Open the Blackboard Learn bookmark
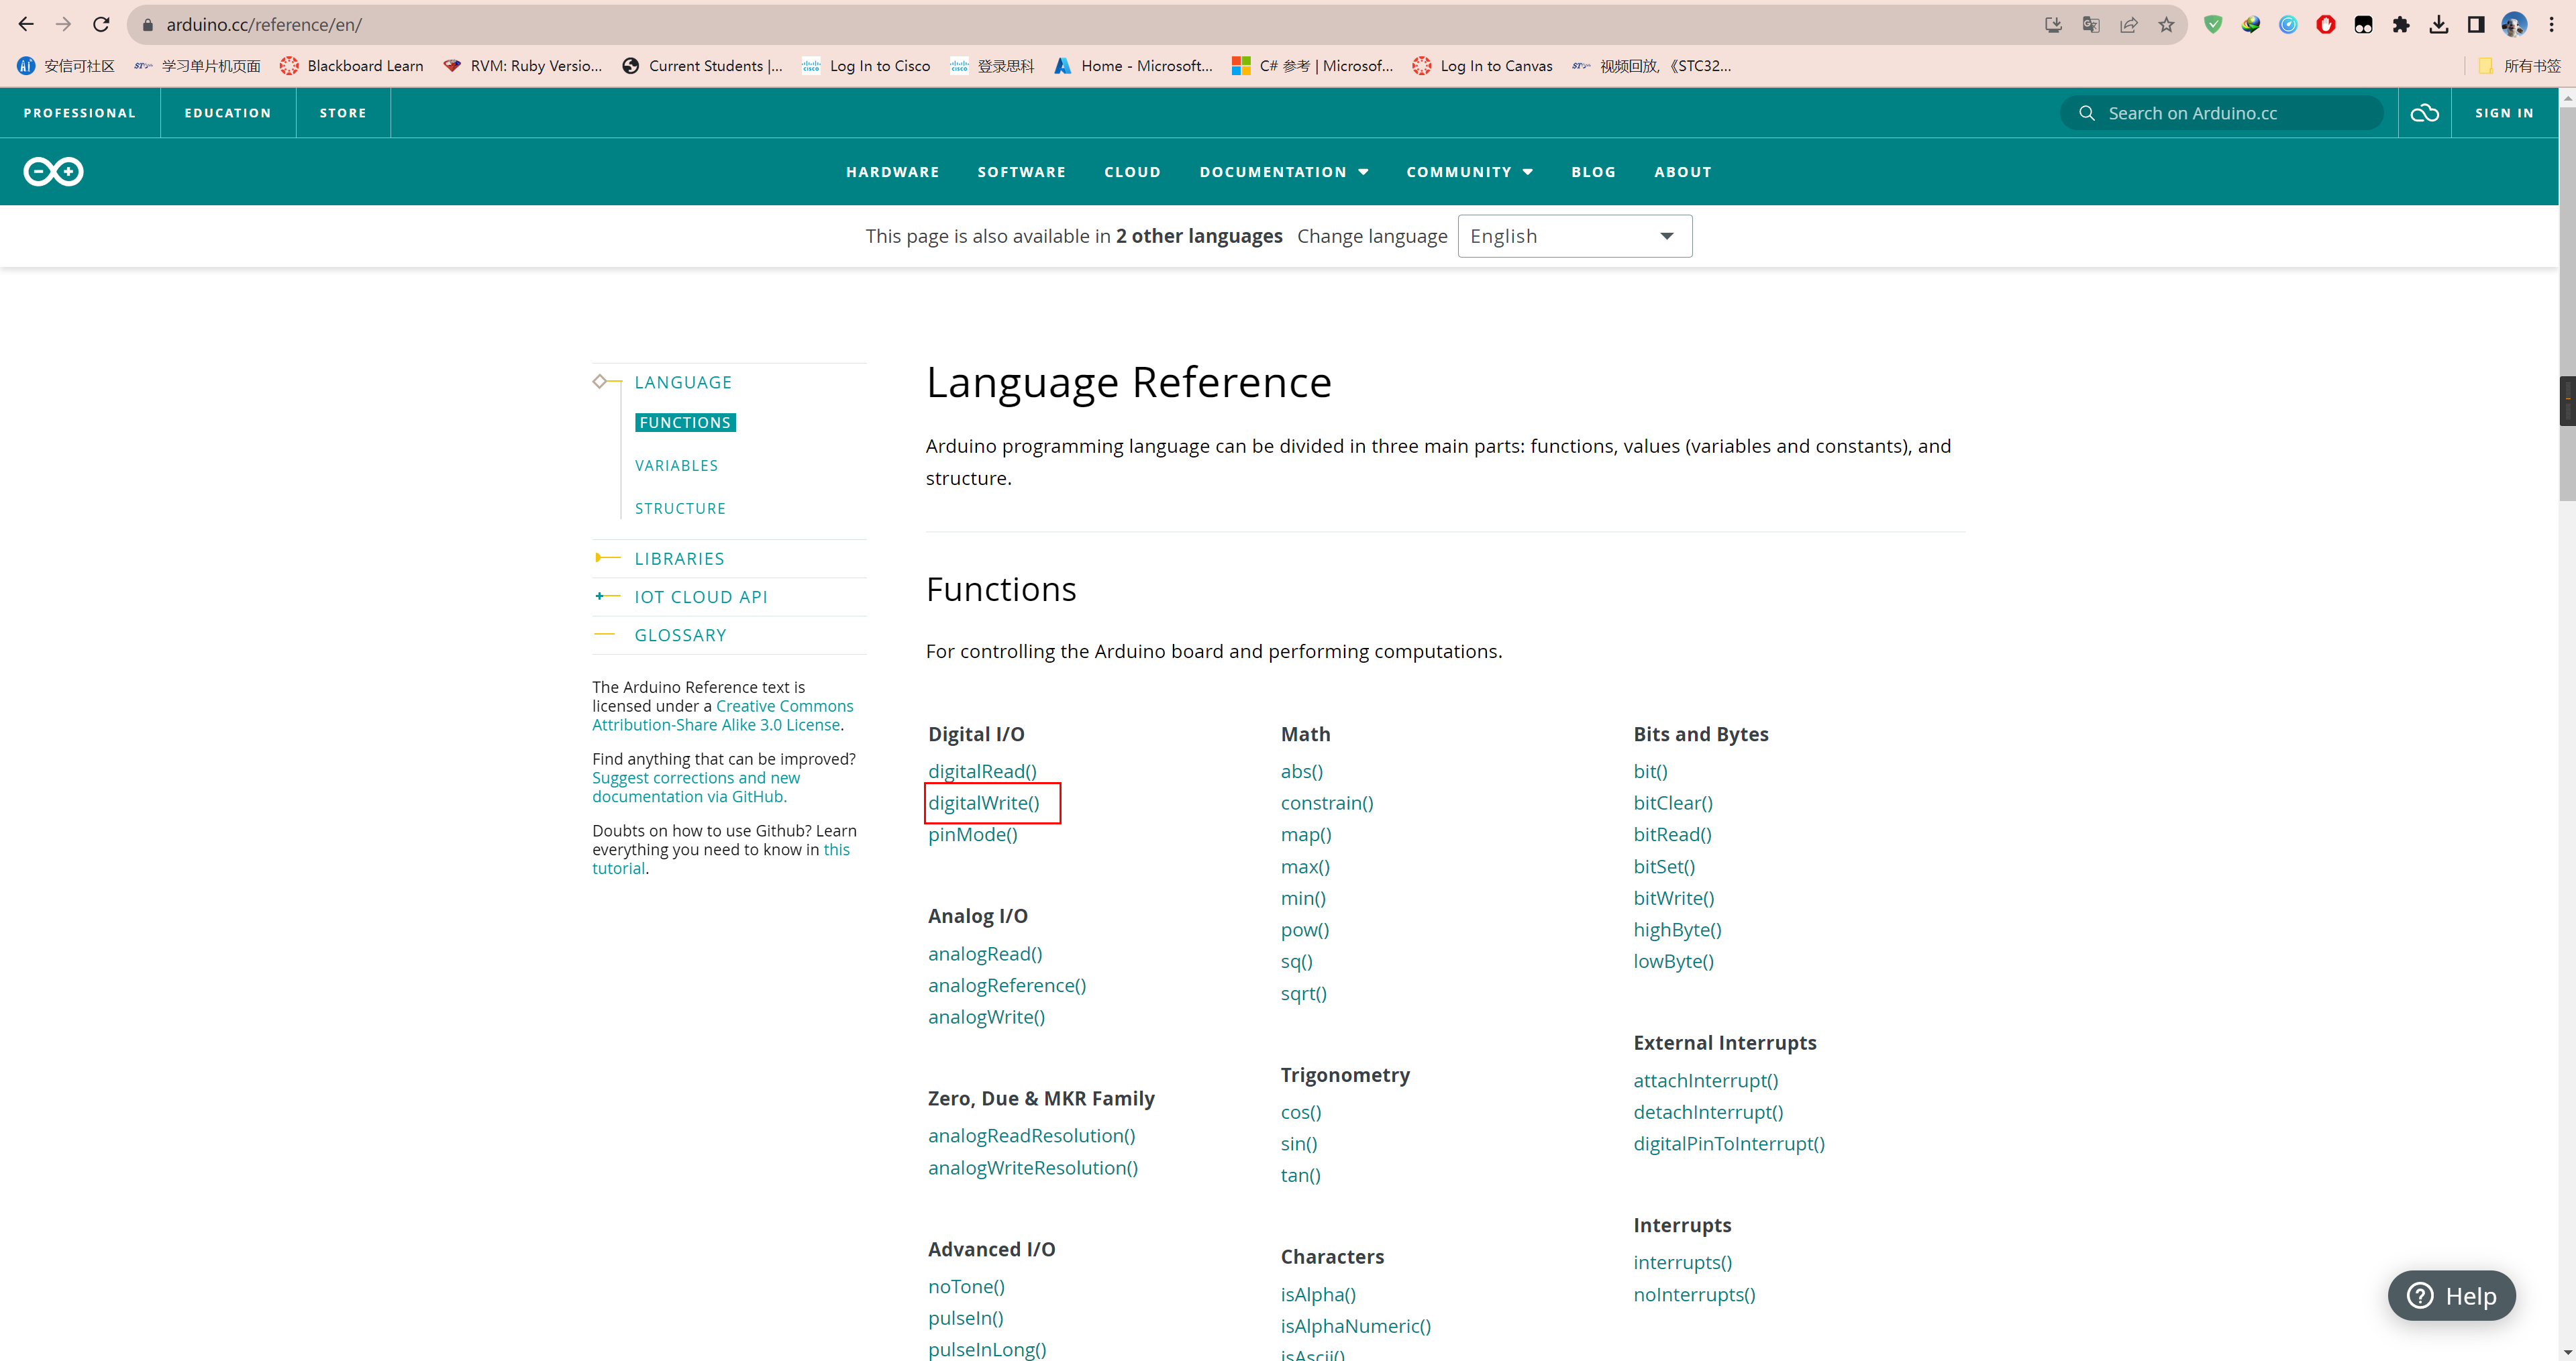 click(351, 66)
